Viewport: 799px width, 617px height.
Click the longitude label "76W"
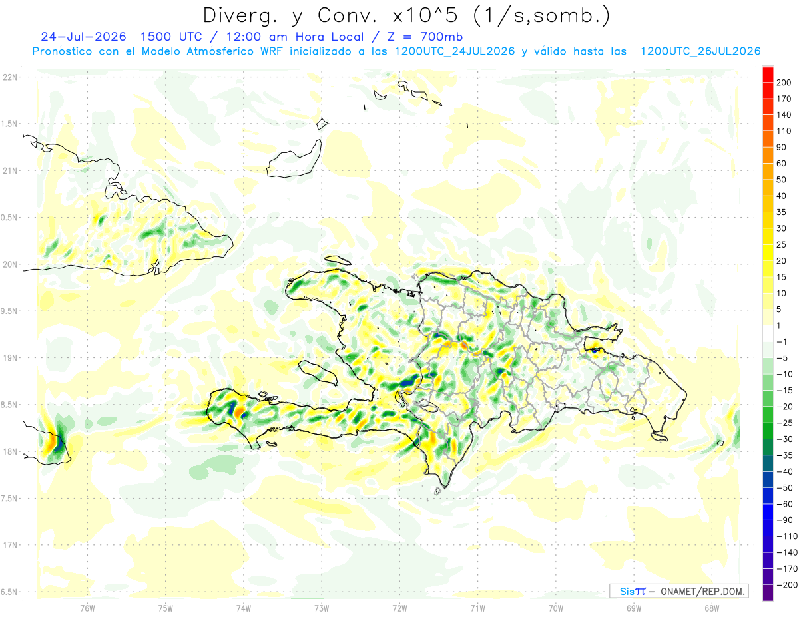pyautogui.click(x=87, y=608)
